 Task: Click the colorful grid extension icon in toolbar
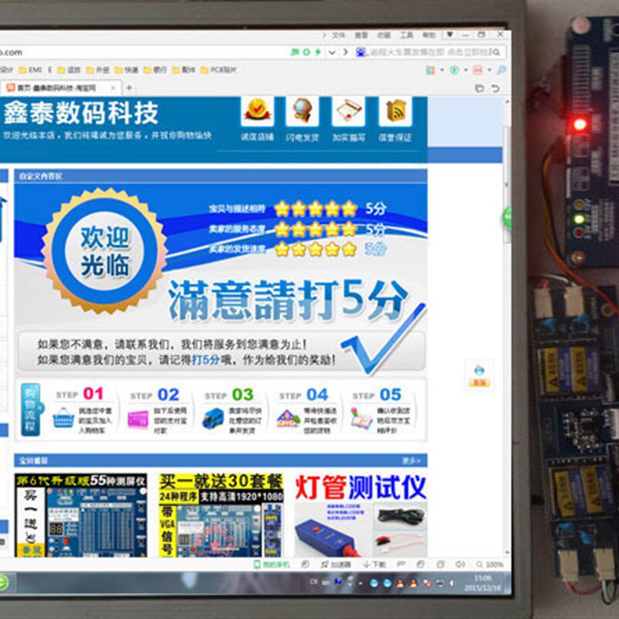[430, 70]
